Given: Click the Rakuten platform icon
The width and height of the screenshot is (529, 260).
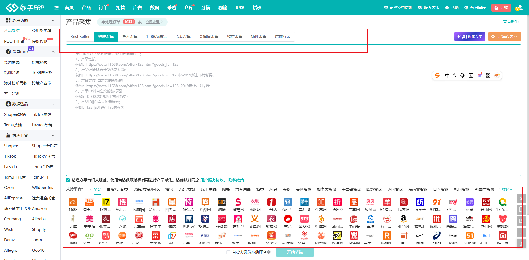Looking at the screenshot, I should (x=337, y=219).
